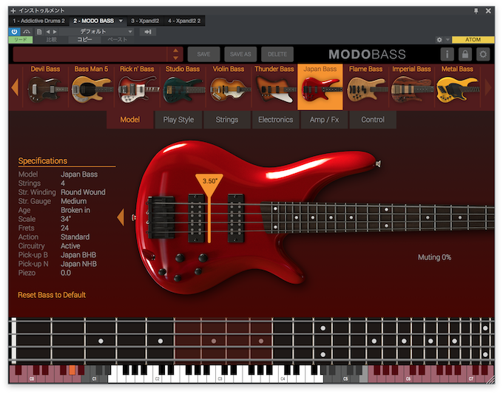Open the デフォルト preset dropdown

[96, 32]
